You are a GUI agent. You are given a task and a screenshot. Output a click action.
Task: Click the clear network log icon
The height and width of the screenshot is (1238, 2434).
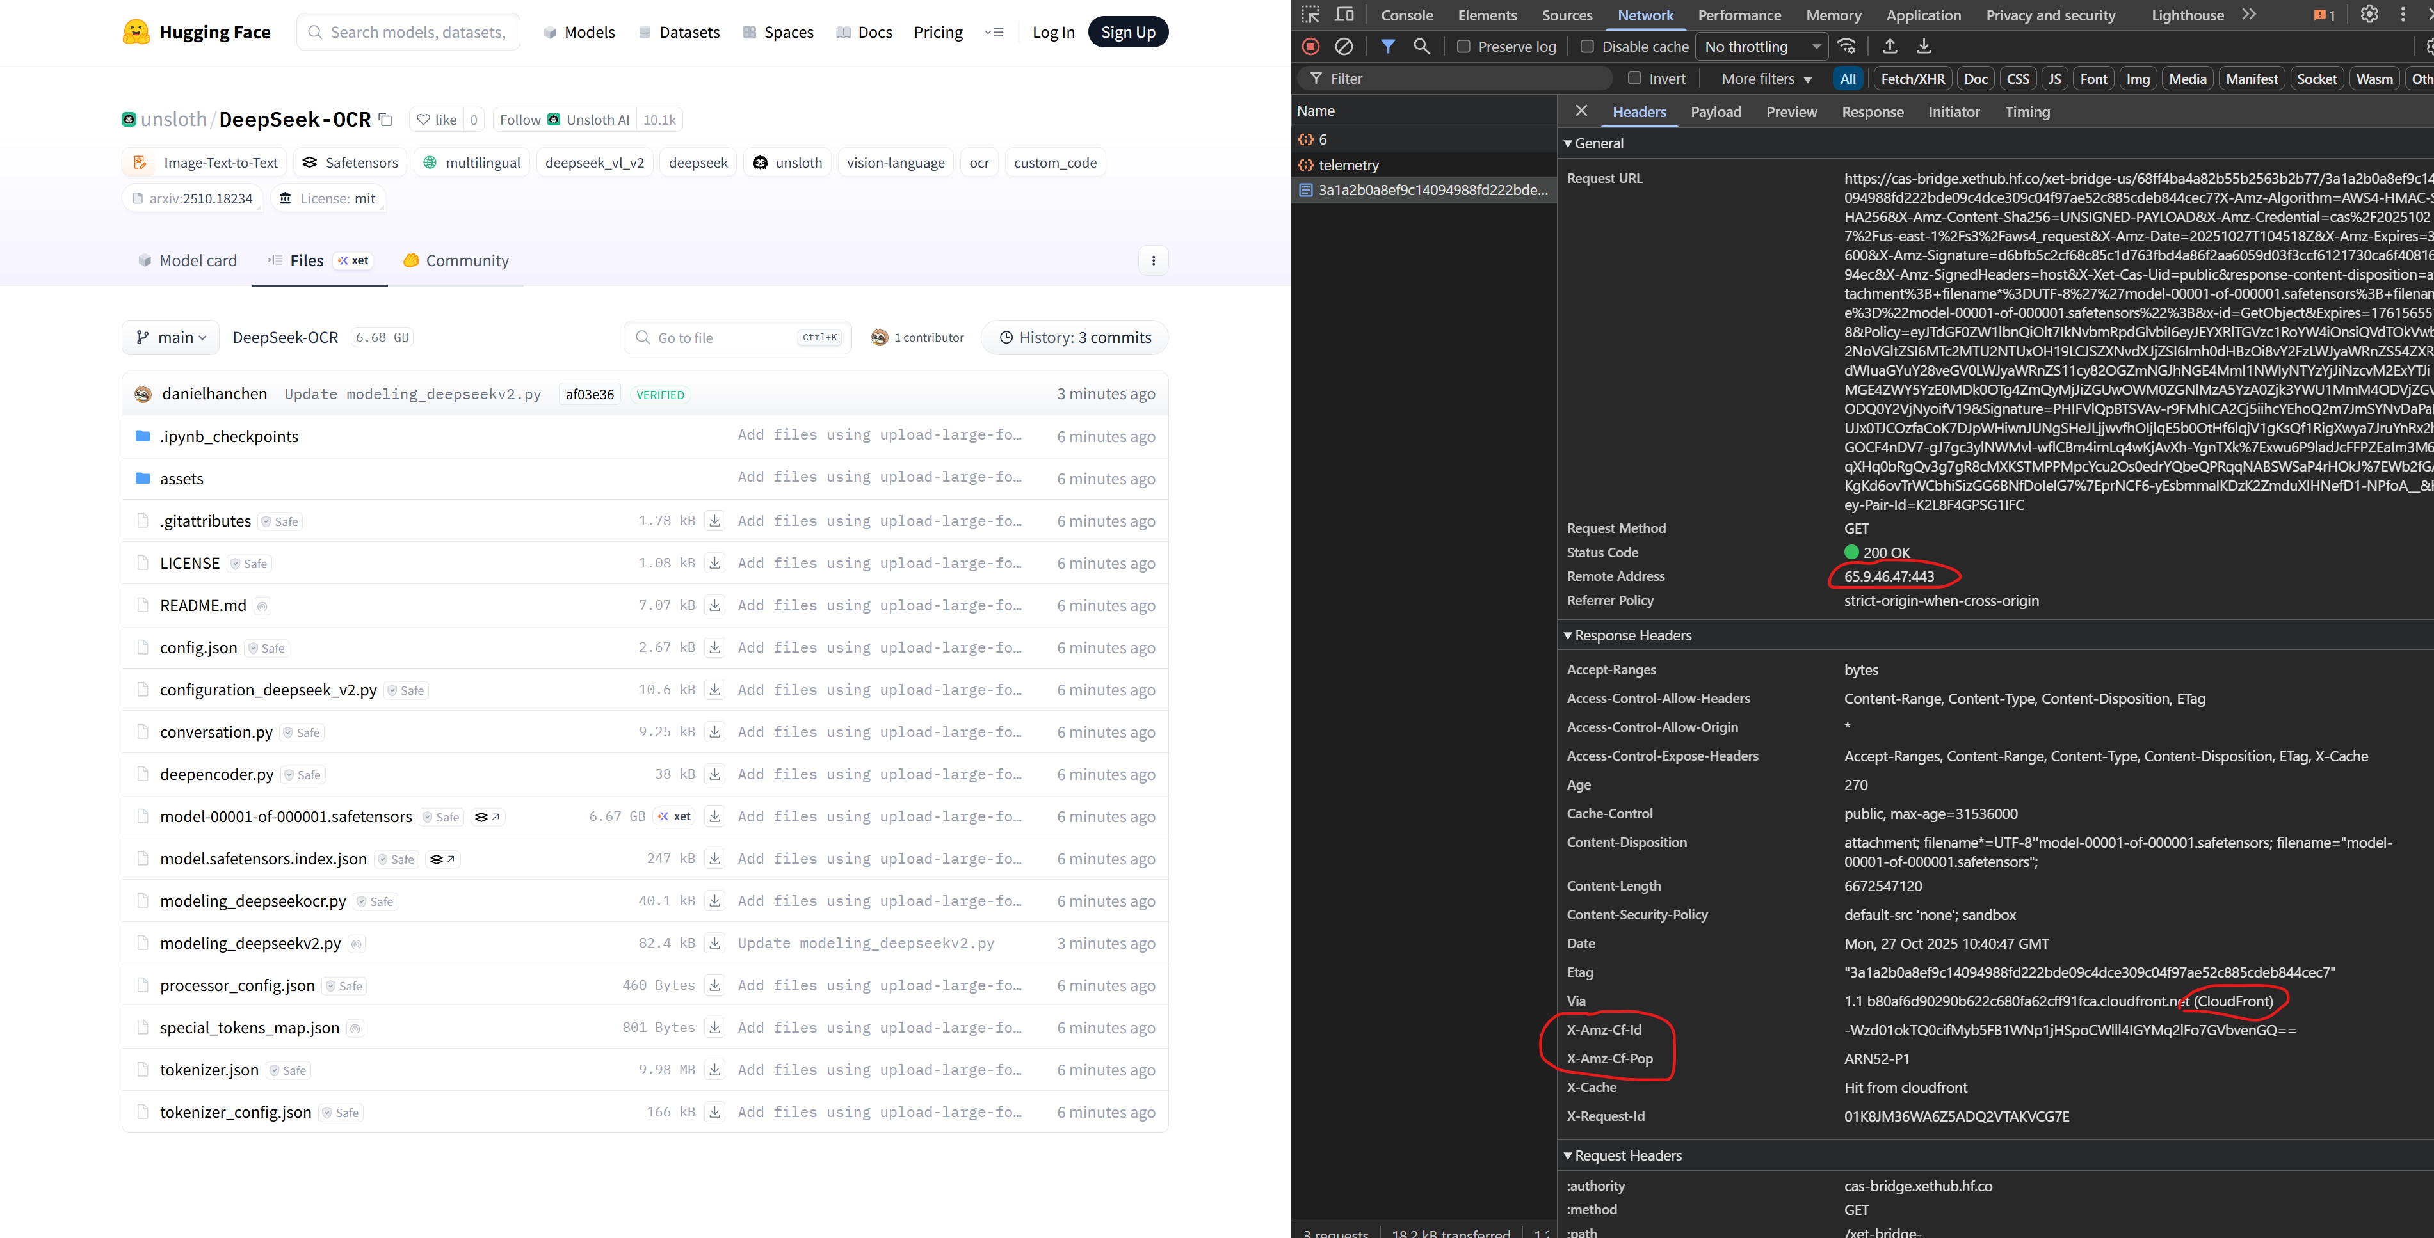click(x=1344, y=46)
